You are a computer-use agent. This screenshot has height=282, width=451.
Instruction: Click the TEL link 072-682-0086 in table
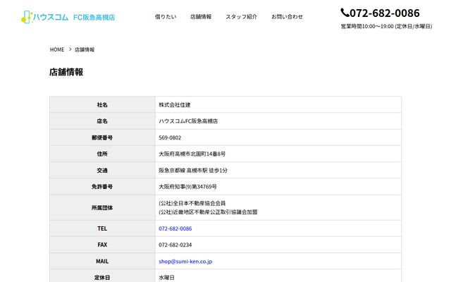[x=175, y=228]
